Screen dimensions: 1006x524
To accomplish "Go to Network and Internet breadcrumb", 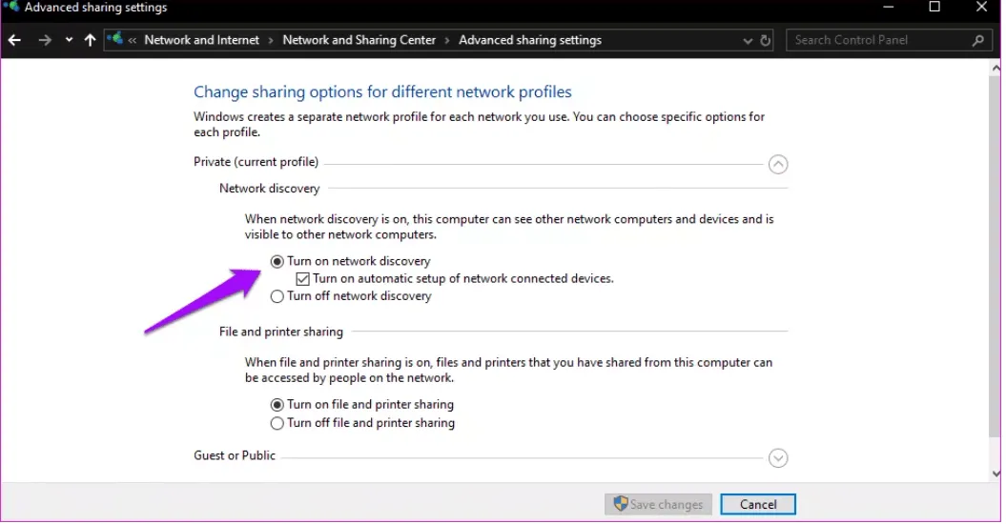I will pos(201,40).
